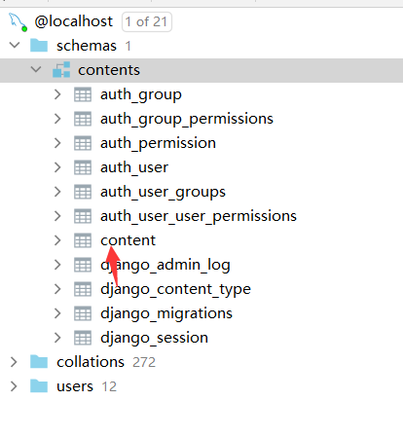Expand the django_migrations table chevron
Viewport: 403px width, 437px height.
tap(57, 313)
